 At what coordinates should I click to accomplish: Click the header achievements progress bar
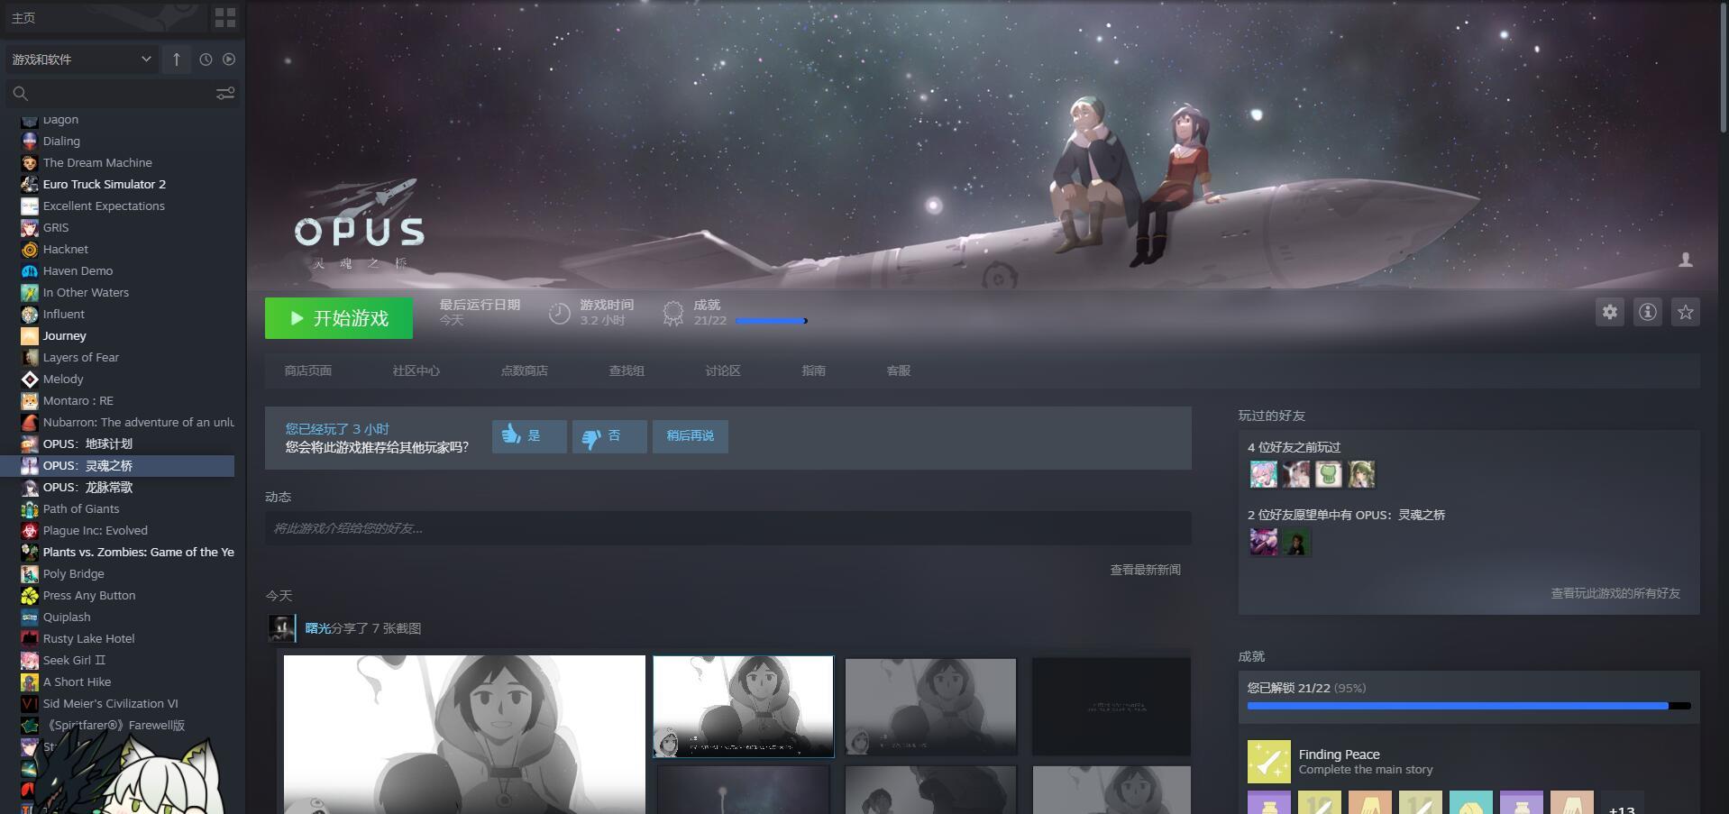pos(771,321)
